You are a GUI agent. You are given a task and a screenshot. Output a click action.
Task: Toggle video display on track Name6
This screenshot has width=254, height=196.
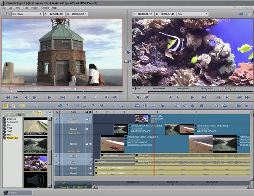pos(87,129)
